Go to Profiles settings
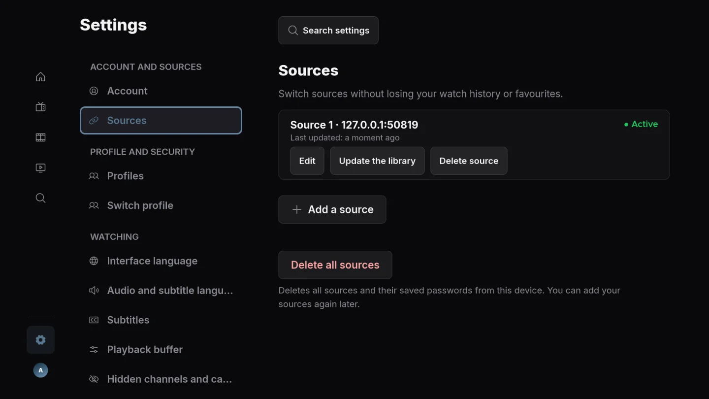This screenshot has width=709, height=399. point(161,176)
